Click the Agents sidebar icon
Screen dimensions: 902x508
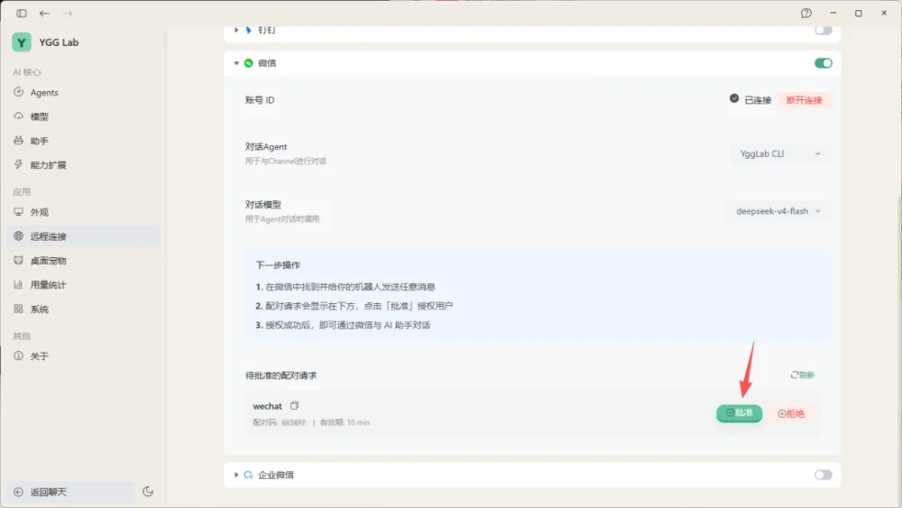(18, 92)
